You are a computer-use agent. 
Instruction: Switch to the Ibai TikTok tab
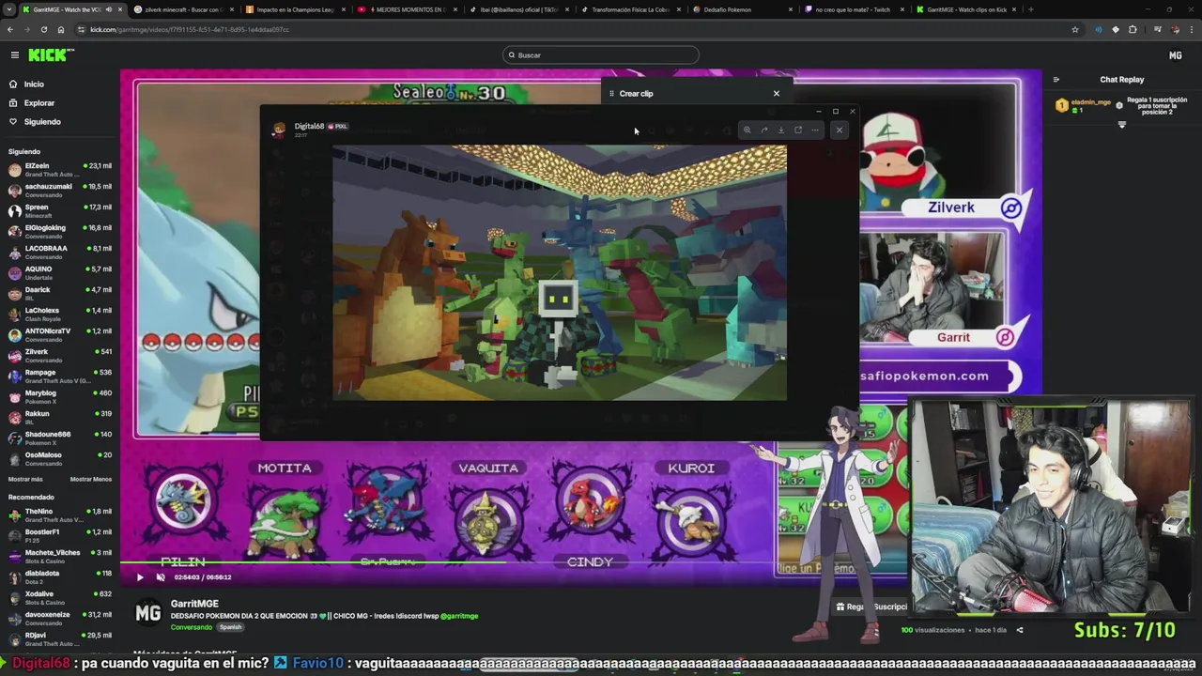click(x=517, y=9)
